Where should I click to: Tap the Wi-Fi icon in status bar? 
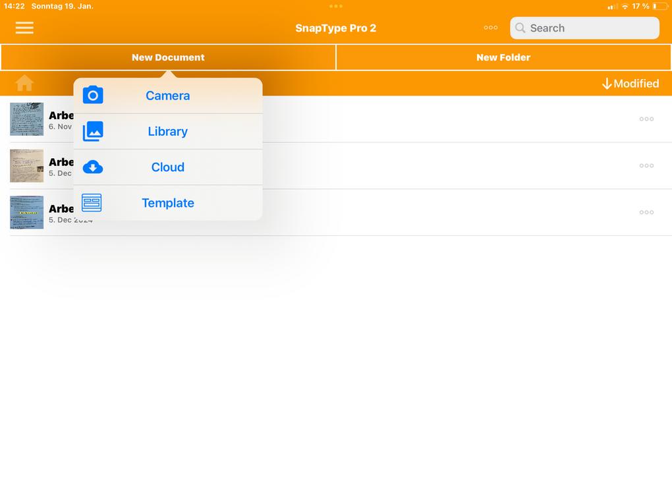[625, 7]
